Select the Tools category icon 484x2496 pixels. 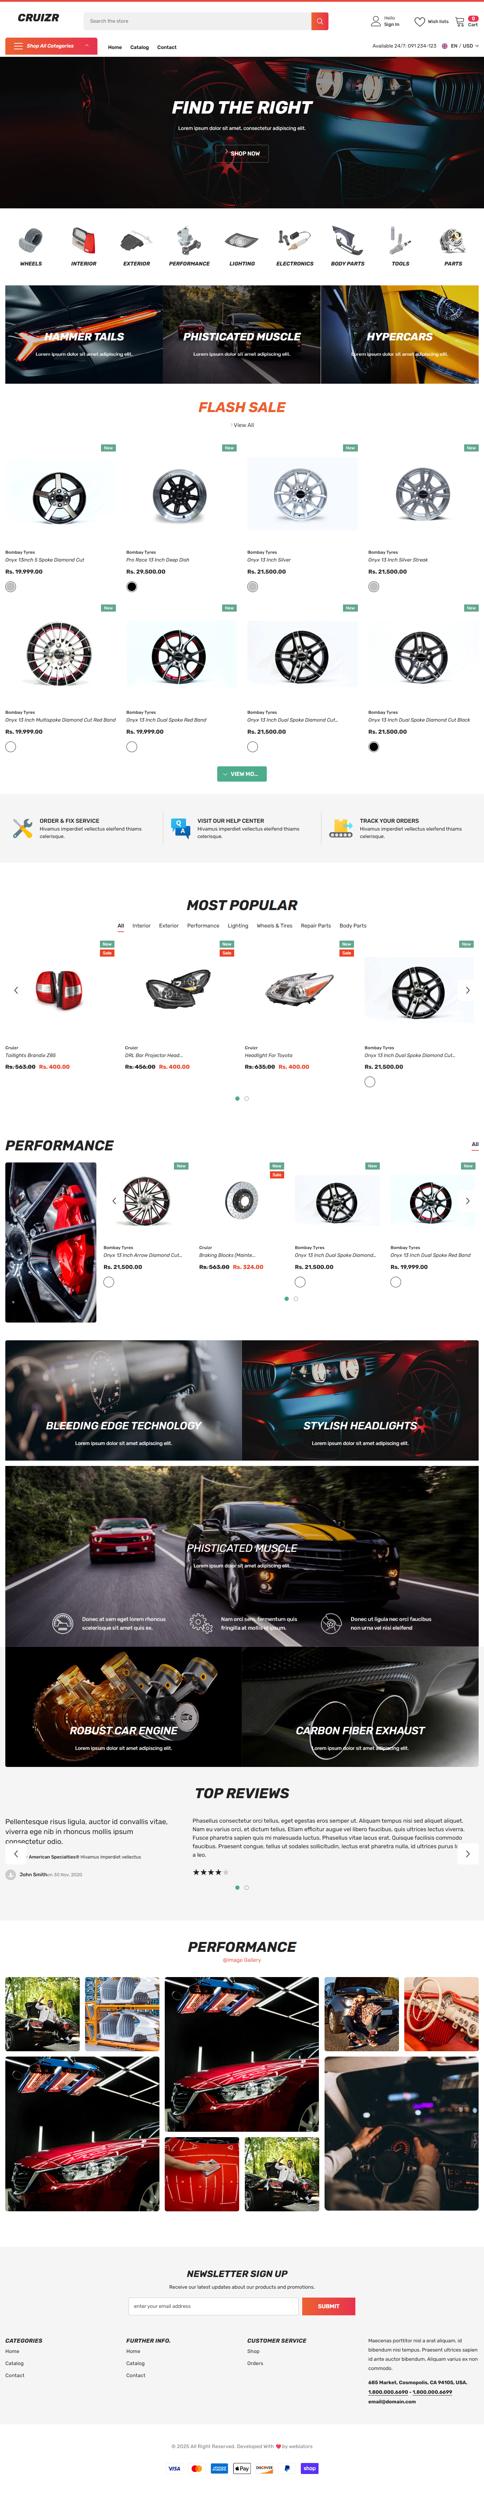point(400,239)
